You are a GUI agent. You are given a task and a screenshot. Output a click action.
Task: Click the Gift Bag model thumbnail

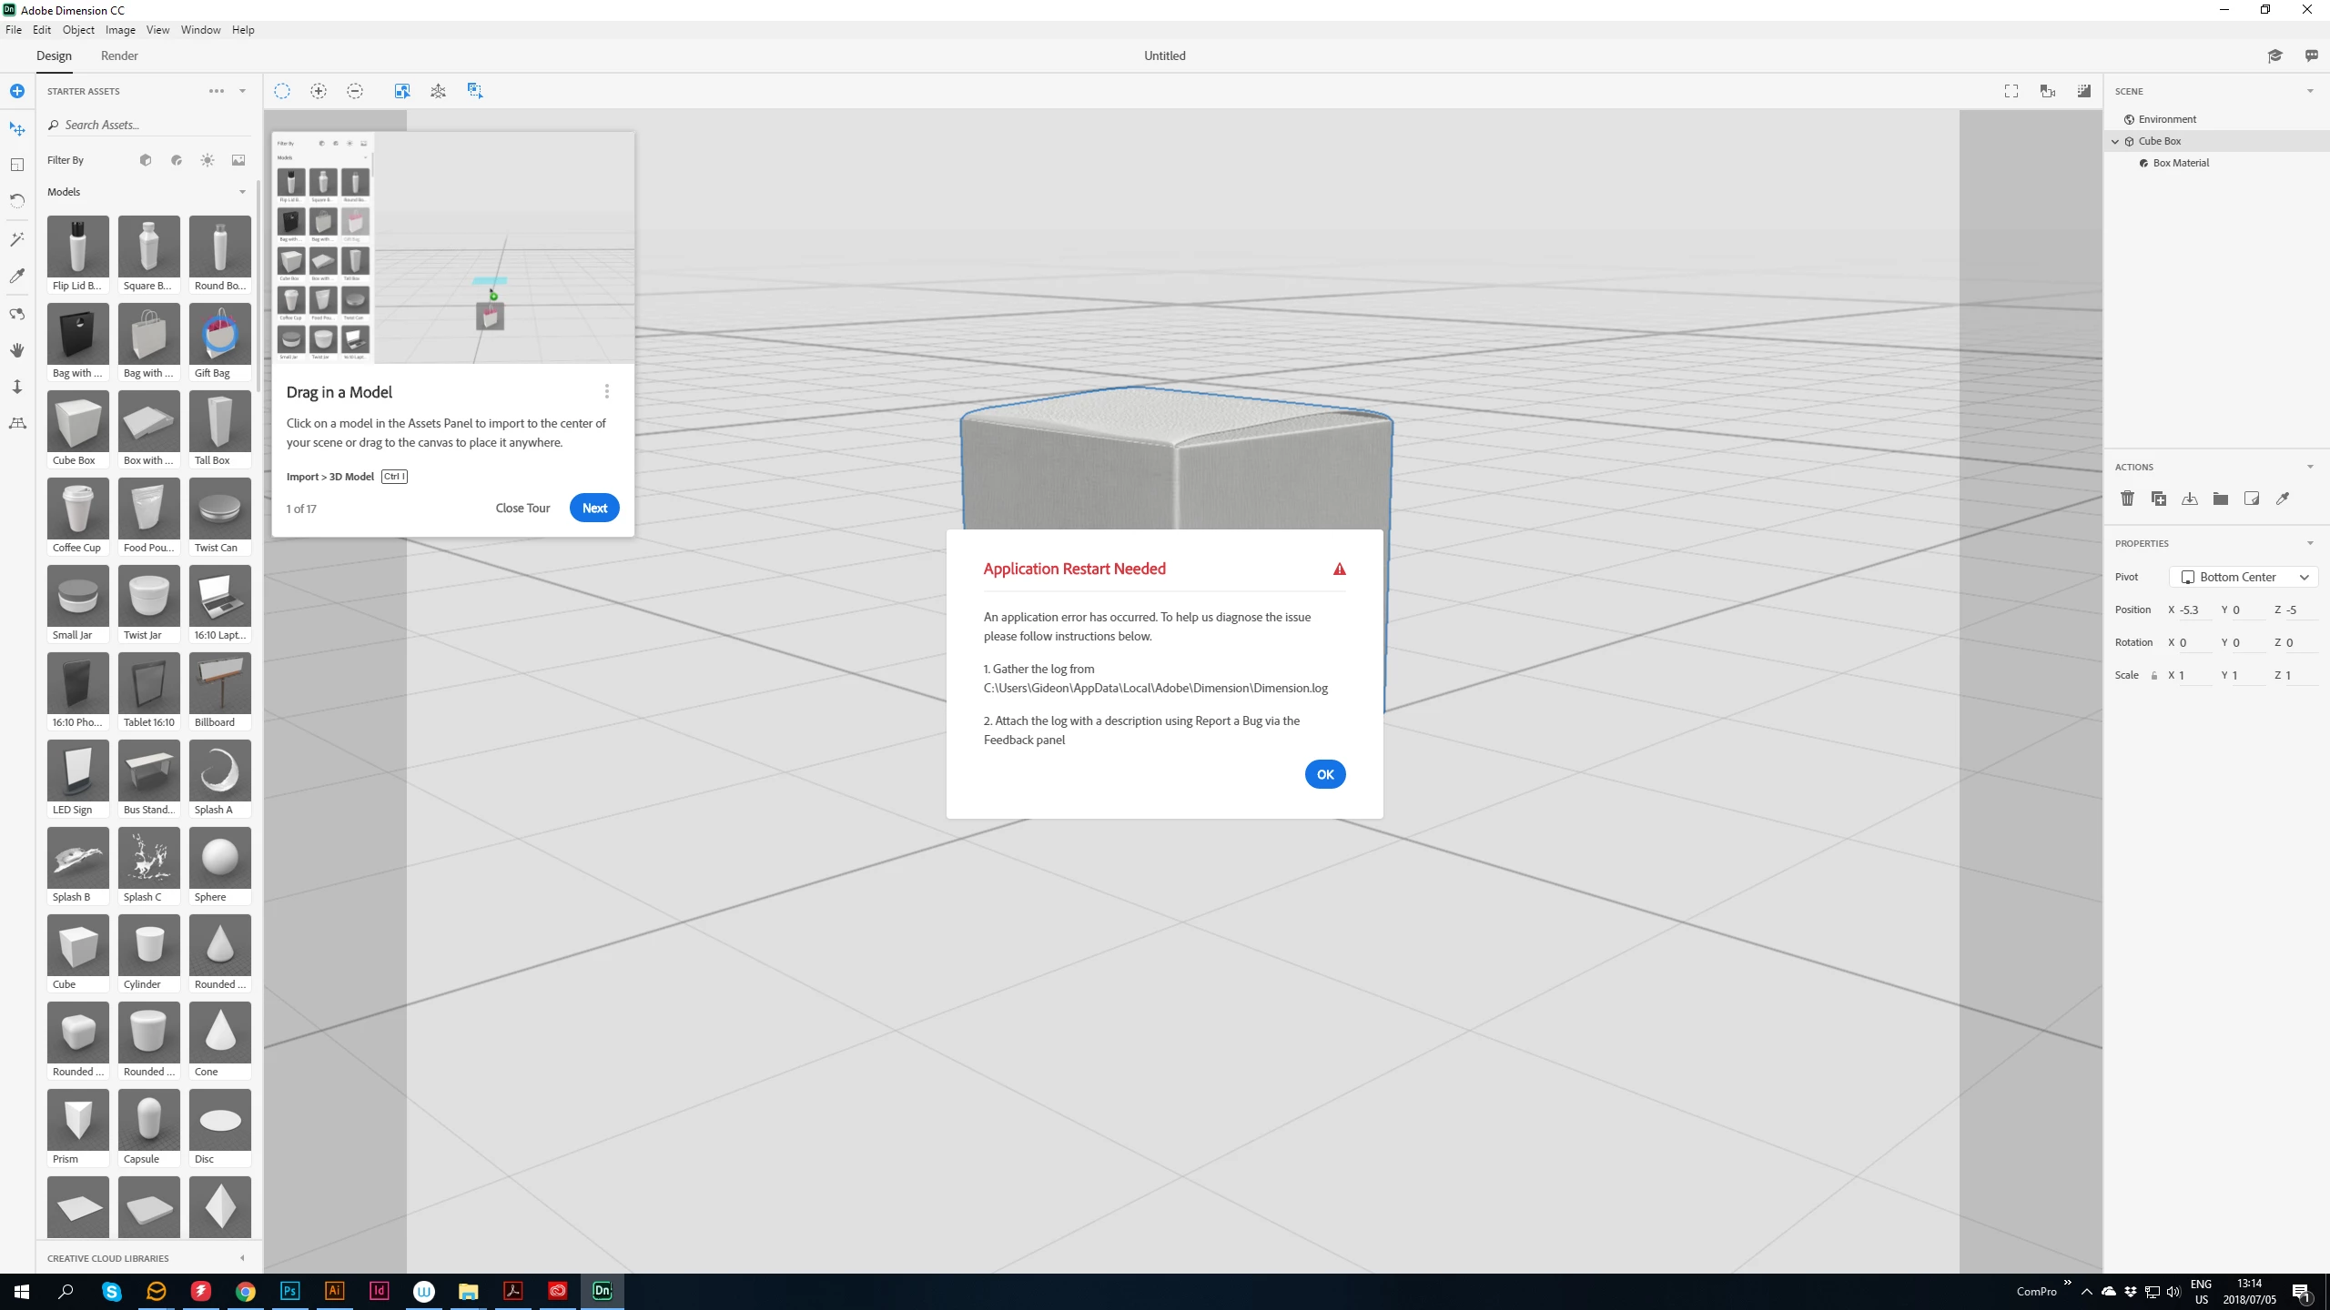coord(220,334)
